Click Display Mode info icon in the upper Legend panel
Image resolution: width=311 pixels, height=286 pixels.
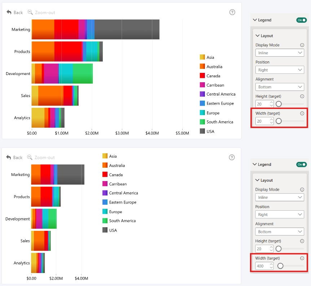[302, 45]
